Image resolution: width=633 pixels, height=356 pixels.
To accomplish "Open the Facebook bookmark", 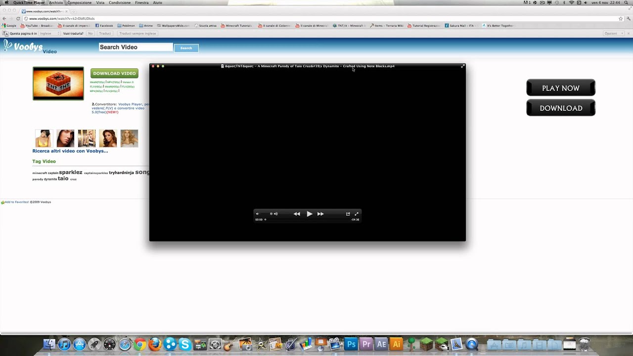I will (104, 26).
